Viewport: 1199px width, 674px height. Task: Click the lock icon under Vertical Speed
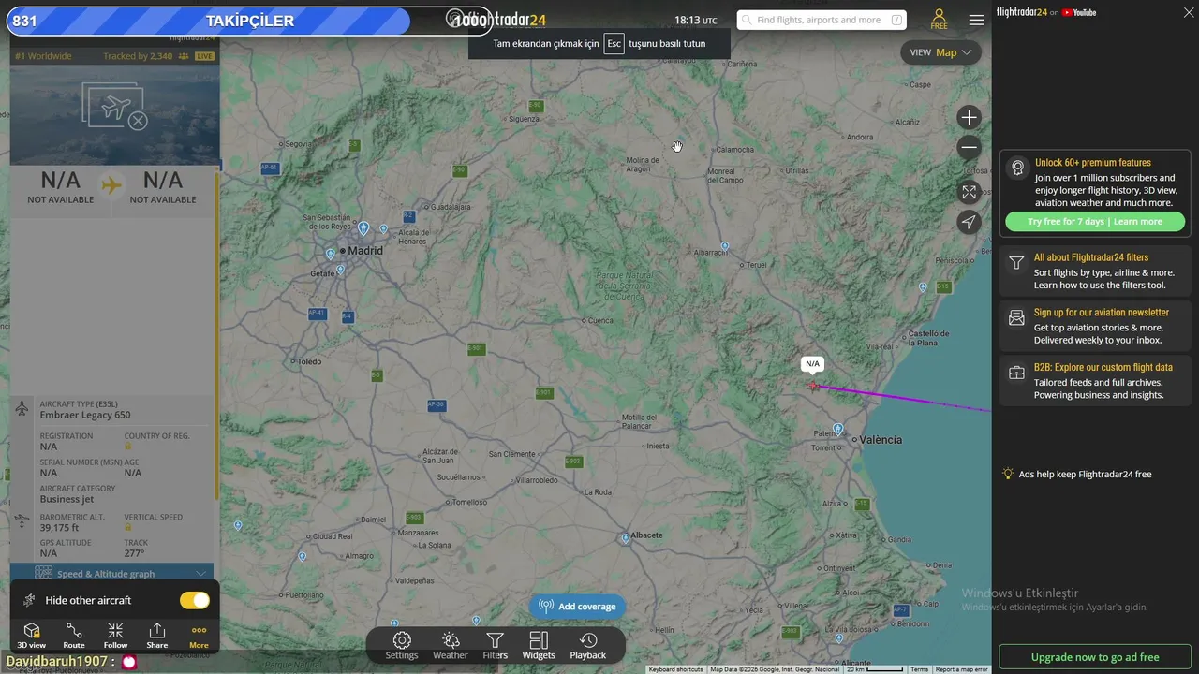128,528
